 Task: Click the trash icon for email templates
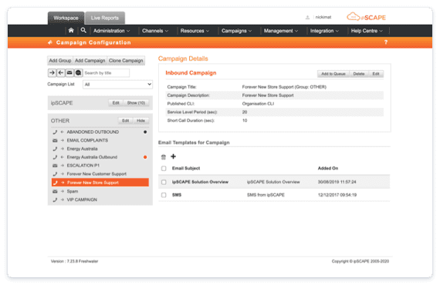164,157
